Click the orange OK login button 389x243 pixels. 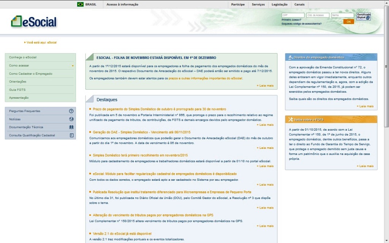tap(349, 22)
